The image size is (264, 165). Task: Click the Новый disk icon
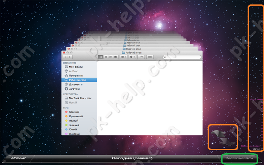pyautogui.click(x=66, y=102)
